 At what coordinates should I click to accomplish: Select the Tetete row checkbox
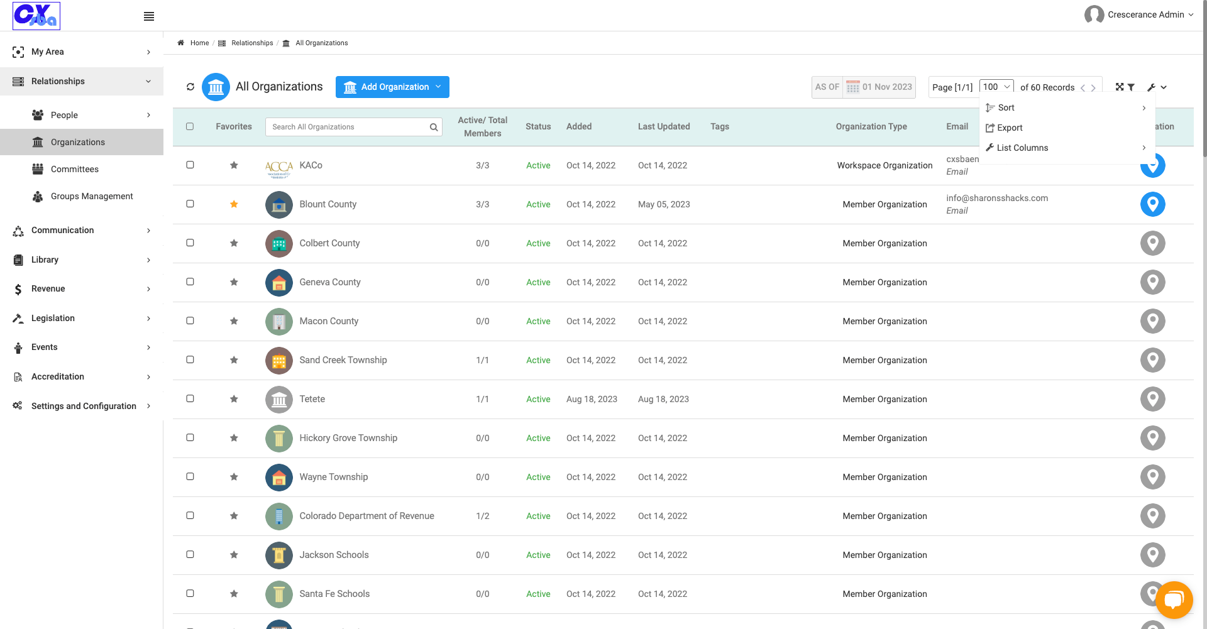[190, 398]
